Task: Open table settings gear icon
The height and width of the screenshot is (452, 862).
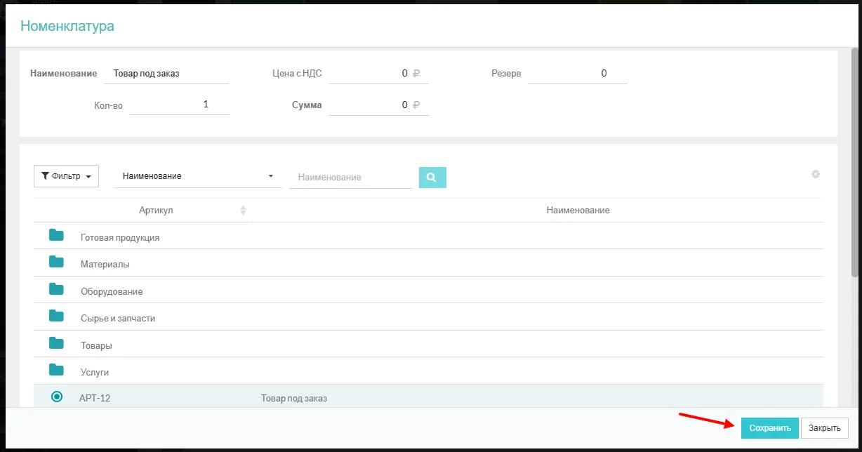Action: tap(816, 174)
